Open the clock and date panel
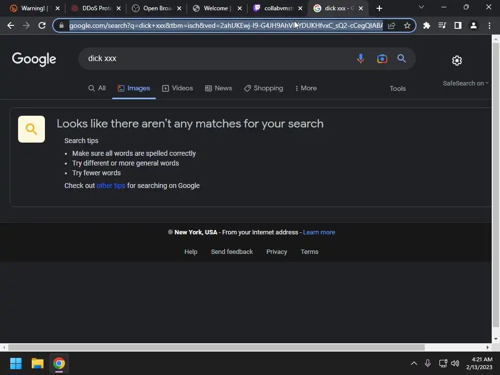The width and height of the screenshot is (500, 375). [479, 363]
